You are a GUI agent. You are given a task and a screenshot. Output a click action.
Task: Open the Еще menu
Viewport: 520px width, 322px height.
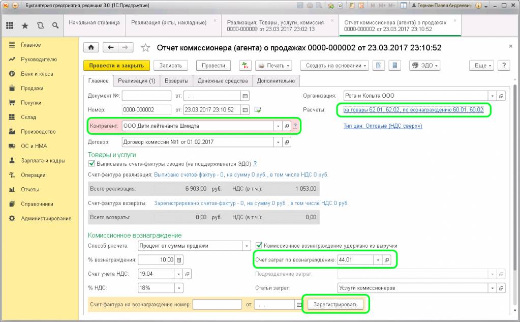pos(481,66)
